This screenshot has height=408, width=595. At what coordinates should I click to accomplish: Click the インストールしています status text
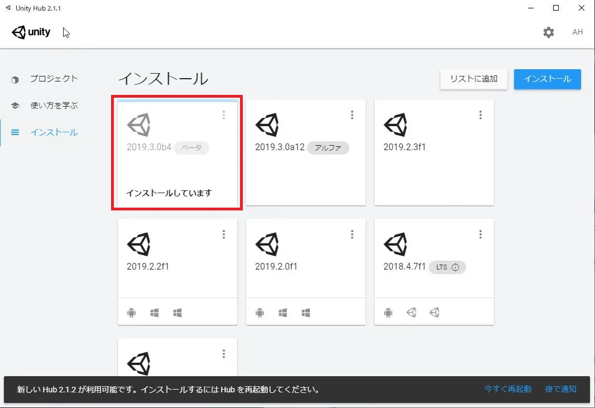click(x=169, y=193)
